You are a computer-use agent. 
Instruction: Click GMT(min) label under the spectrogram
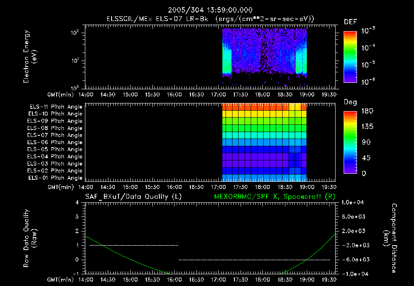point(61,95)
